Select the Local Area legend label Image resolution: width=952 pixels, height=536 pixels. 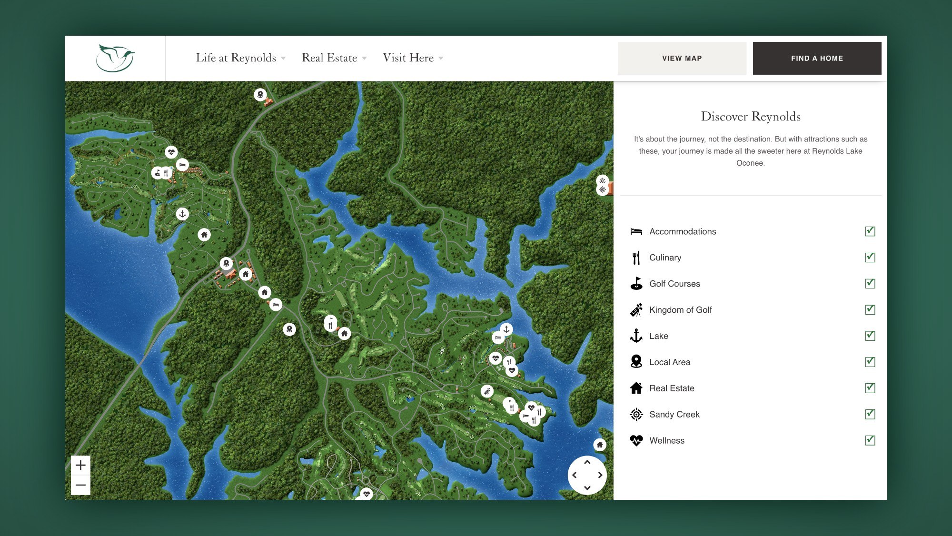pos(670,362)
